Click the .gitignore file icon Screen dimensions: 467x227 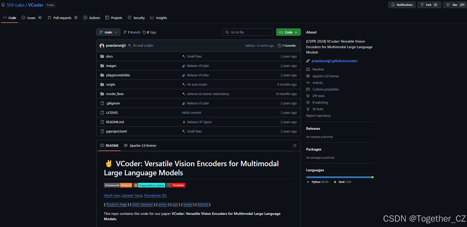pyautogui.click(x=102, y=103)
